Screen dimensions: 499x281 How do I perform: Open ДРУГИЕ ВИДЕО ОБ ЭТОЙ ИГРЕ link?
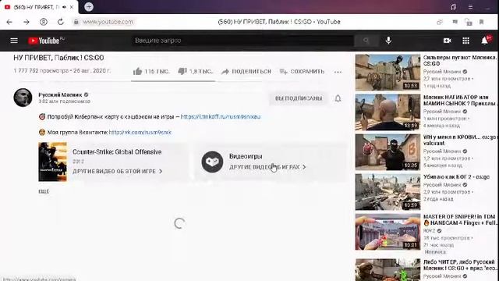click(x=118, y=172)
